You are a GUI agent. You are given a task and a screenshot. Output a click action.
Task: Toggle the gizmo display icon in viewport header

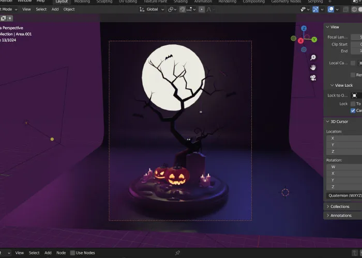point(315,9)
